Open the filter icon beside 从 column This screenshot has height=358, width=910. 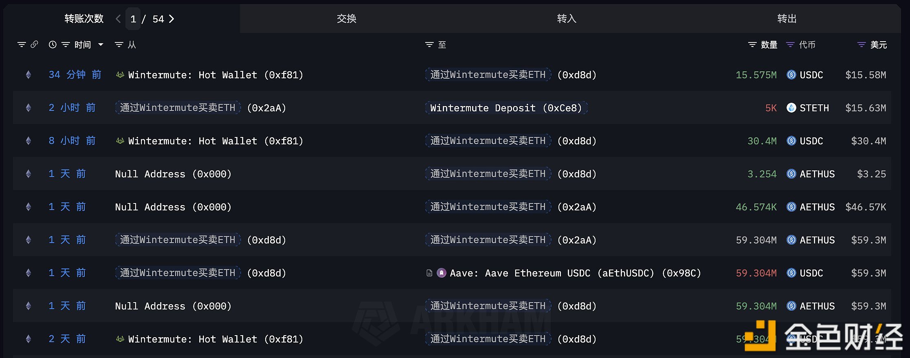click(119, 44)
